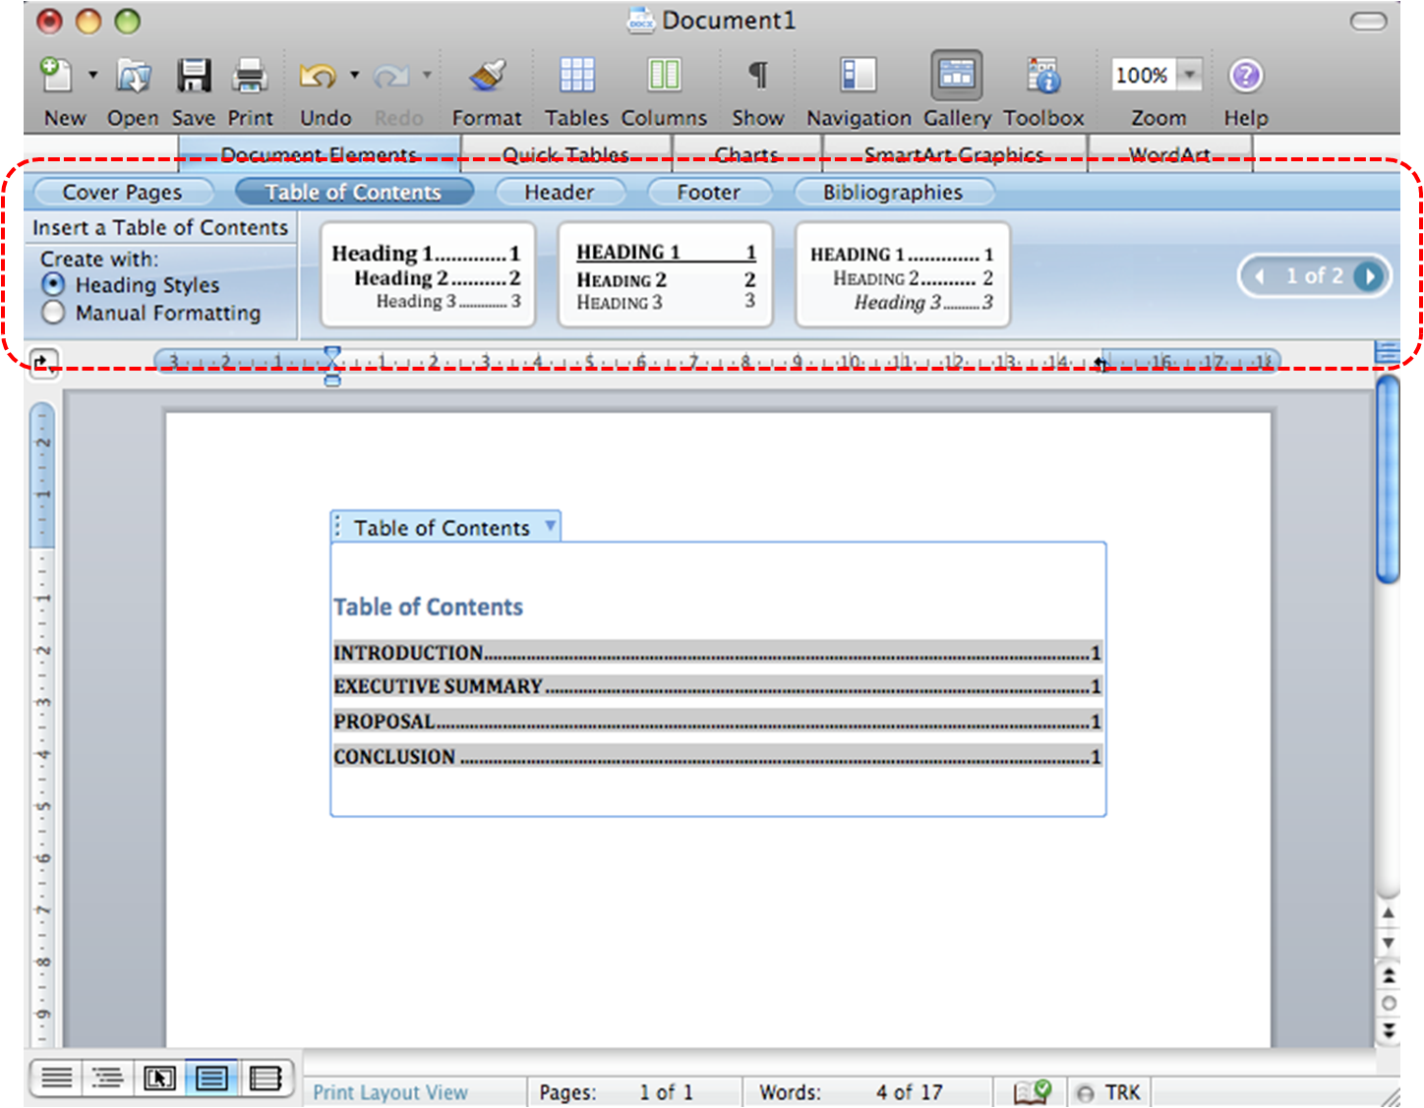
Task: Expand the Undo history dropdown arrow
Action: (x=353, y=75)
